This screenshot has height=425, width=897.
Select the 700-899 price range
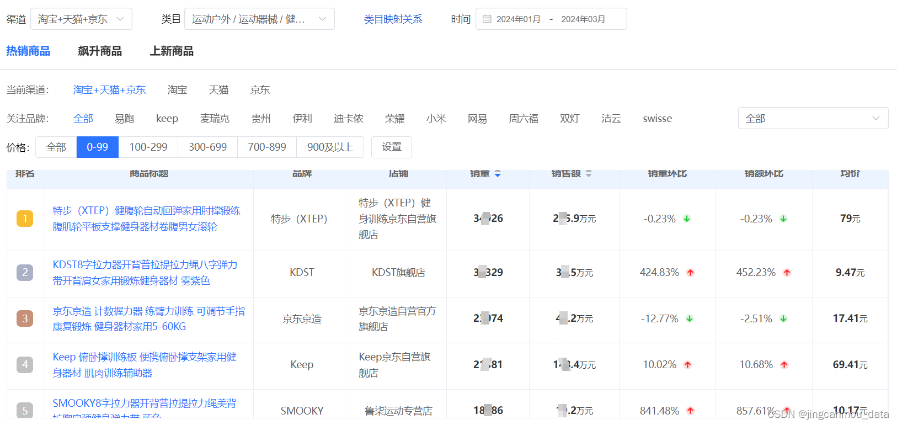pos(267,147)
